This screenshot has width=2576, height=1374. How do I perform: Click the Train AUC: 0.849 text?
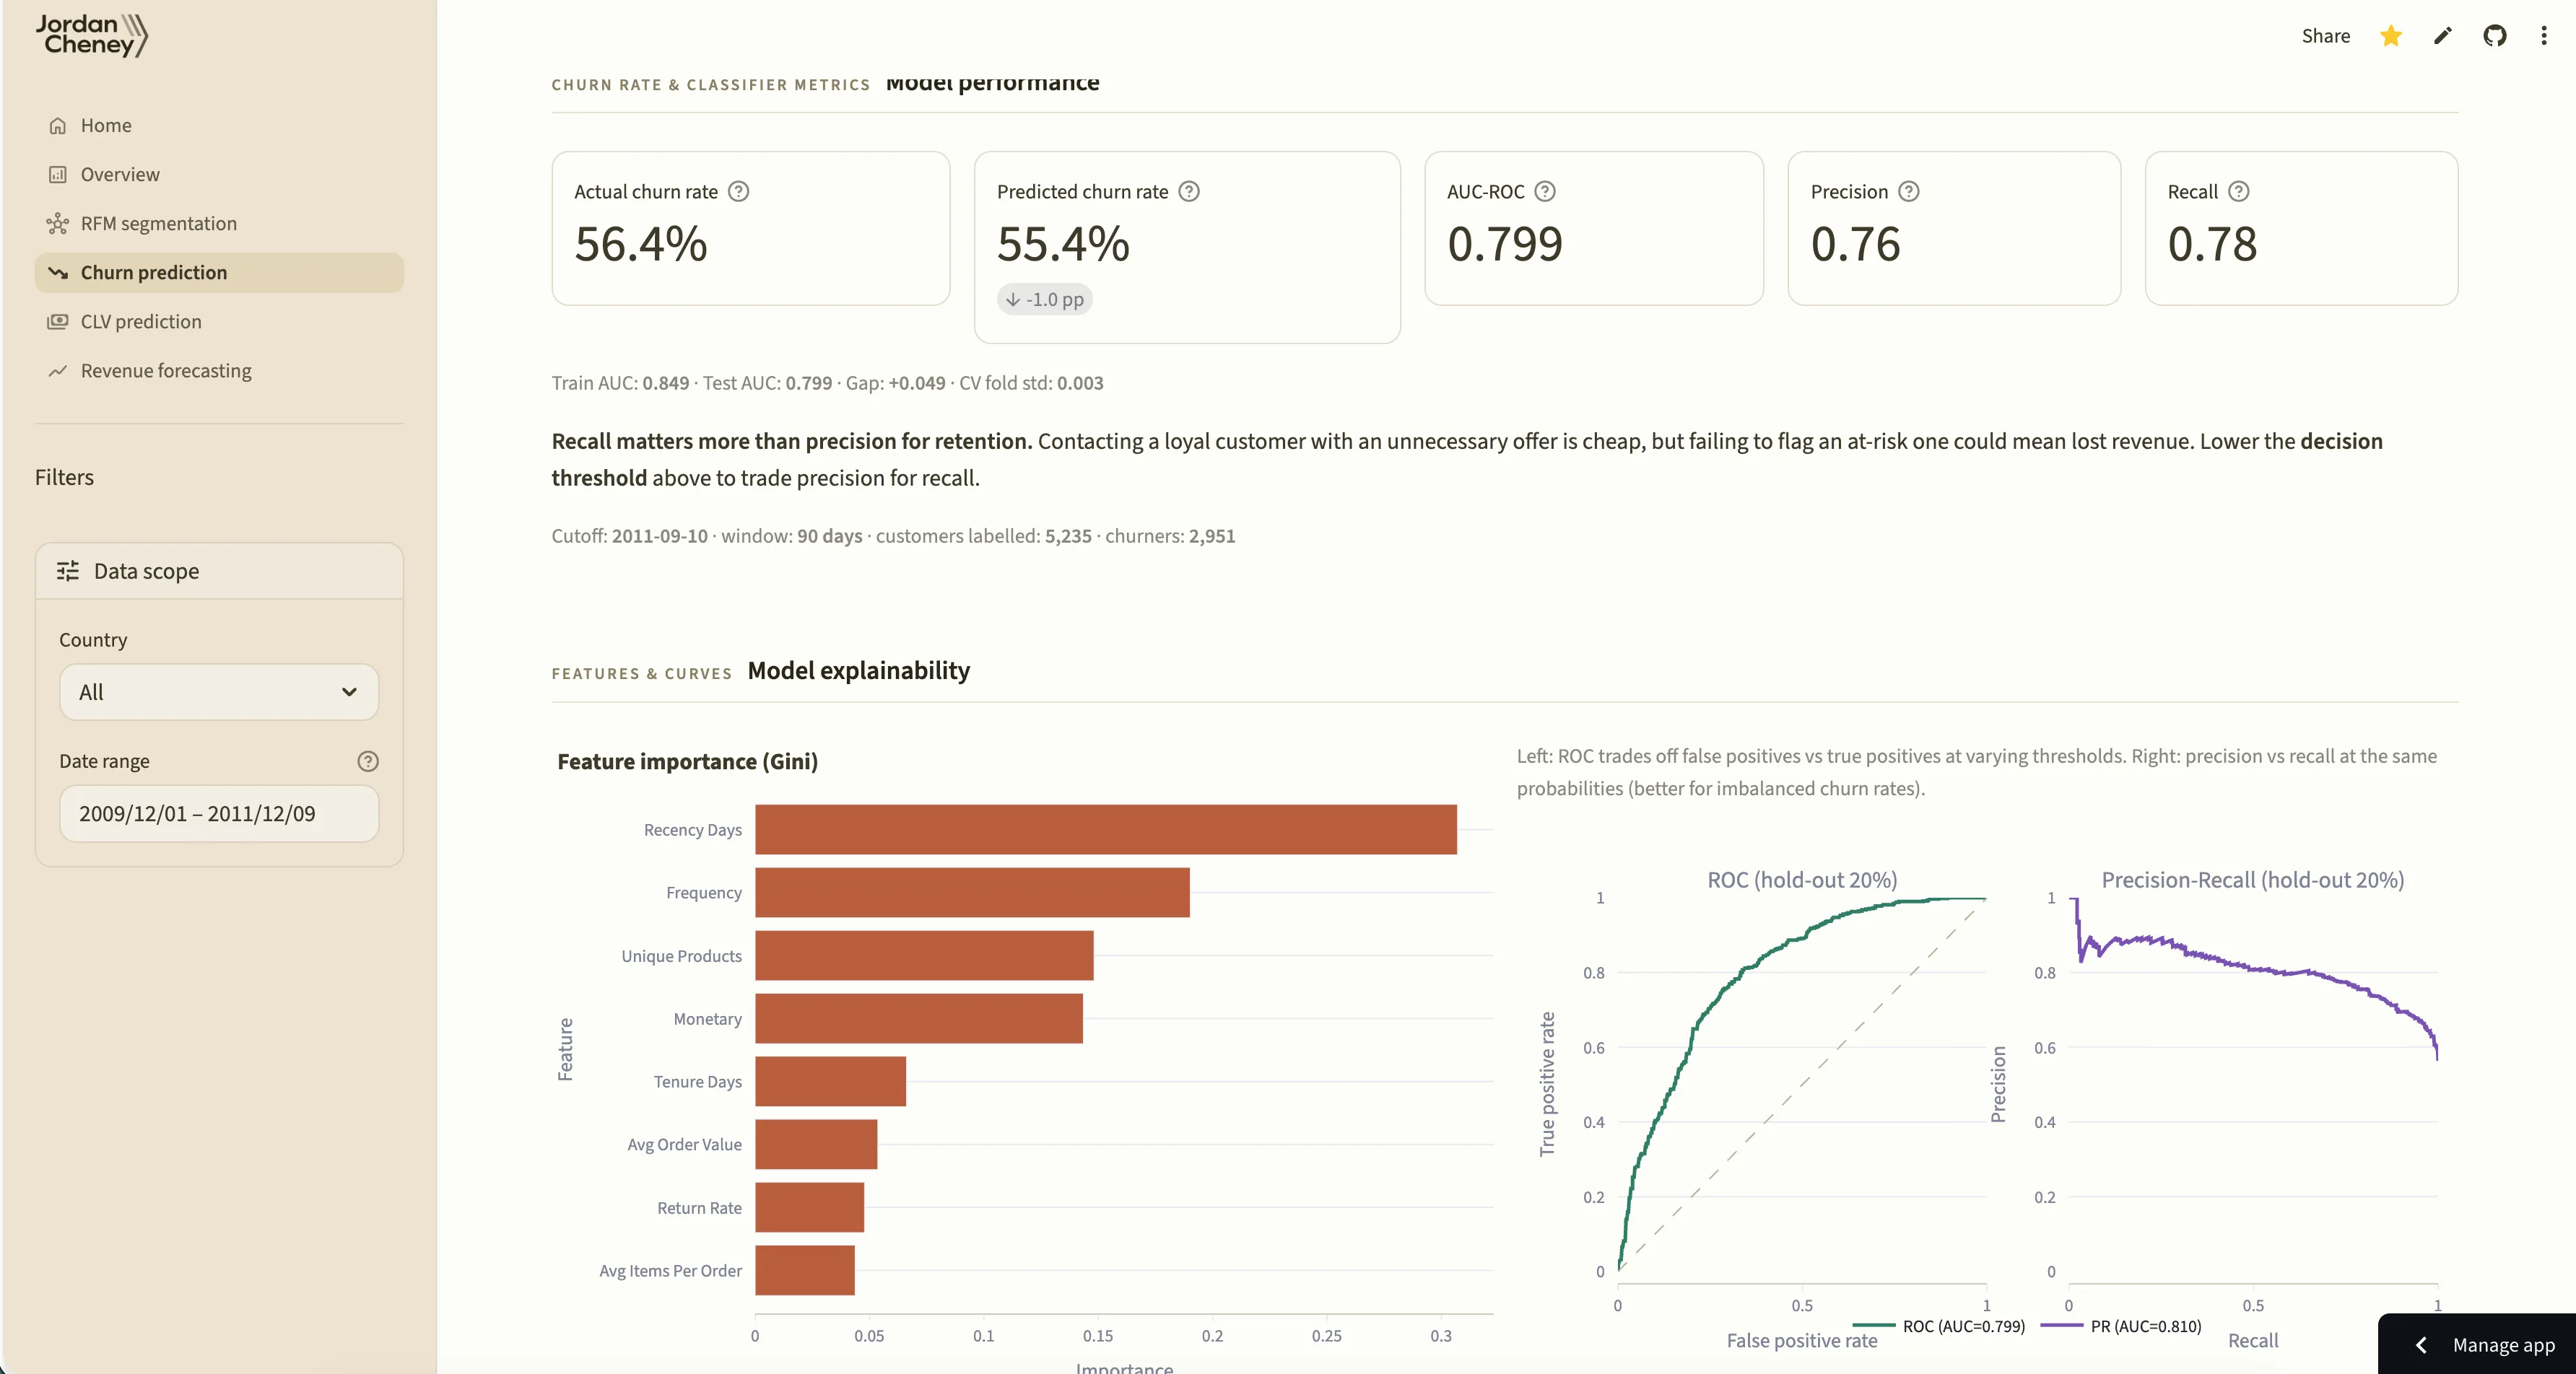coord(620,384)
